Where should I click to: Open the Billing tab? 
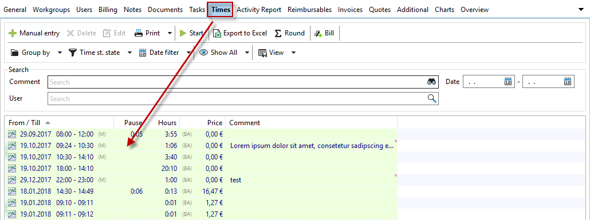coord(108,10)
